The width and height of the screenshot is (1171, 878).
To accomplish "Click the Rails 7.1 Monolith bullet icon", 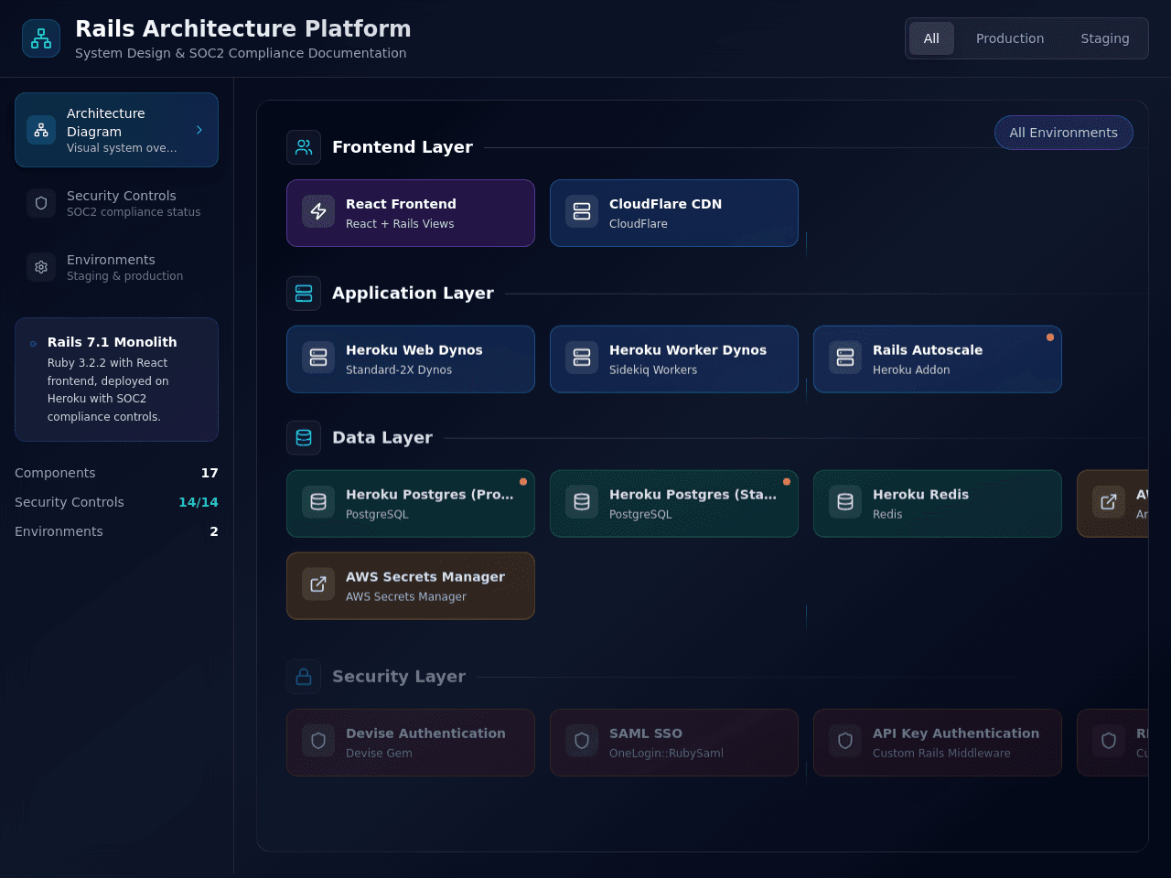I will [34, 344].
